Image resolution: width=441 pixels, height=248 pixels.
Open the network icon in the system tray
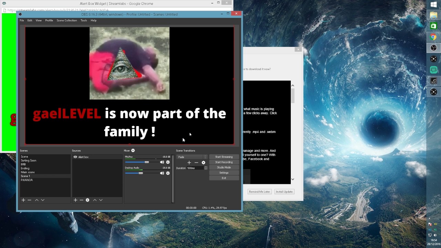pos(430,235)
